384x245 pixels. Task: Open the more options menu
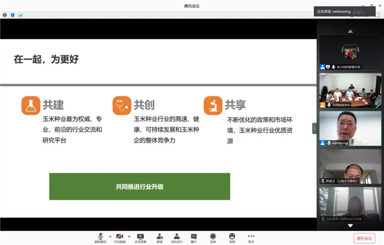pos(251,237)
